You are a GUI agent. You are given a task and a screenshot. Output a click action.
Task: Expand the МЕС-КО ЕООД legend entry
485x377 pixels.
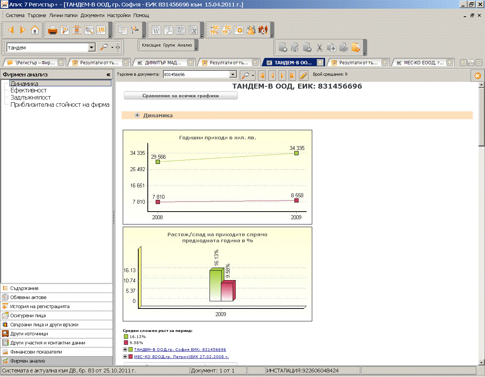(x=125, y=357)
